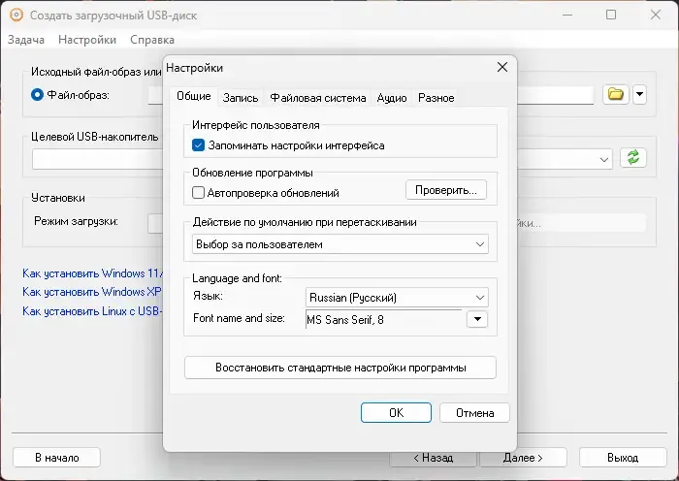This screenshot has height=481, width=679.
Task: Click Восстановить стандартные настройки программы
Action: (340, 368)
